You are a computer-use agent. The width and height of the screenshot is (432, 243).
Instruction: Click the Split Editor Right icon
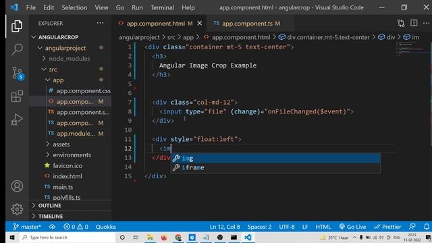[x=414, y=23]
